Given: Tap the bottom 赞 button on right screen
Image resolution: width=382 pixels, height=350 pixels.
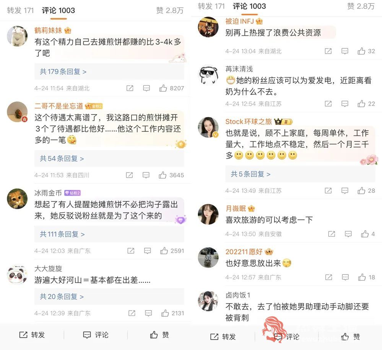Looking at the screenshot, I should coord(350,337).
